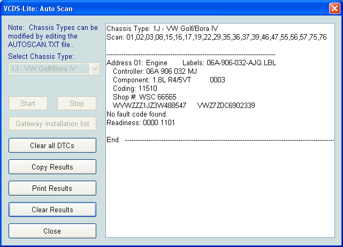The image size is (343, 247).
Task: Click the 'Coding: 11510' line
Action: 135,88
